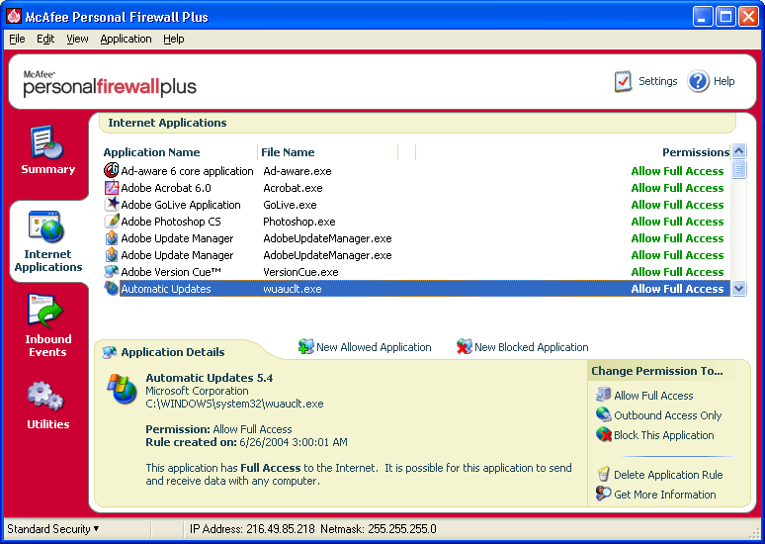Click the list scrollbar up arrow
This screenshot has width=765, height=544.
tap(738, 151)
